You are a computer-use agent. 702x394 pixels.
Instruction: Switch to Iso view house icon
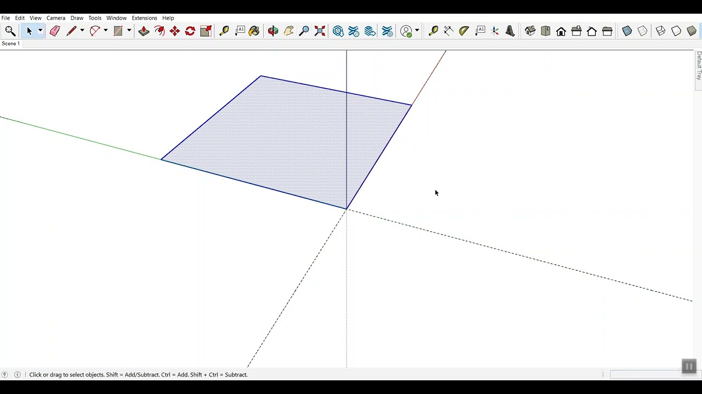pos(530,31)
